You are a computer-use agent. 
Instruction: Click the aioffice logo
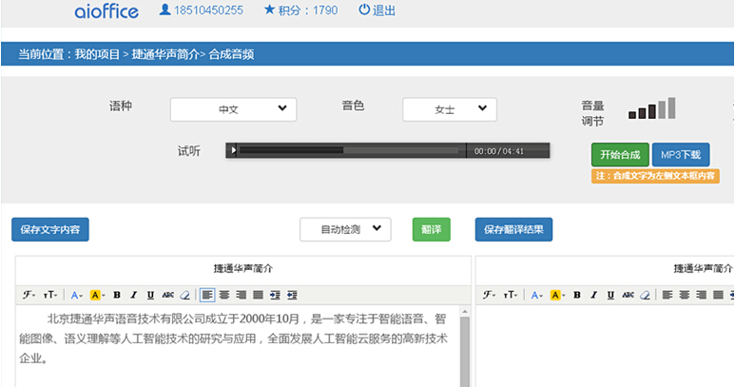click(x=106, y=11)
